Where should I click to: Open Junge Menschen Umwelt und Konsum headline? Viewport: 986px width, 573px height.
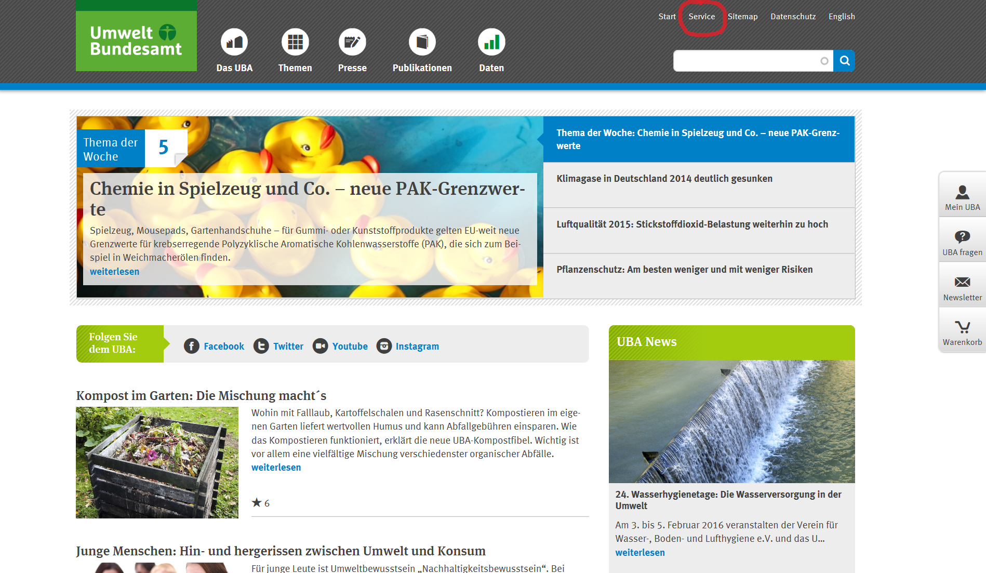281,551
